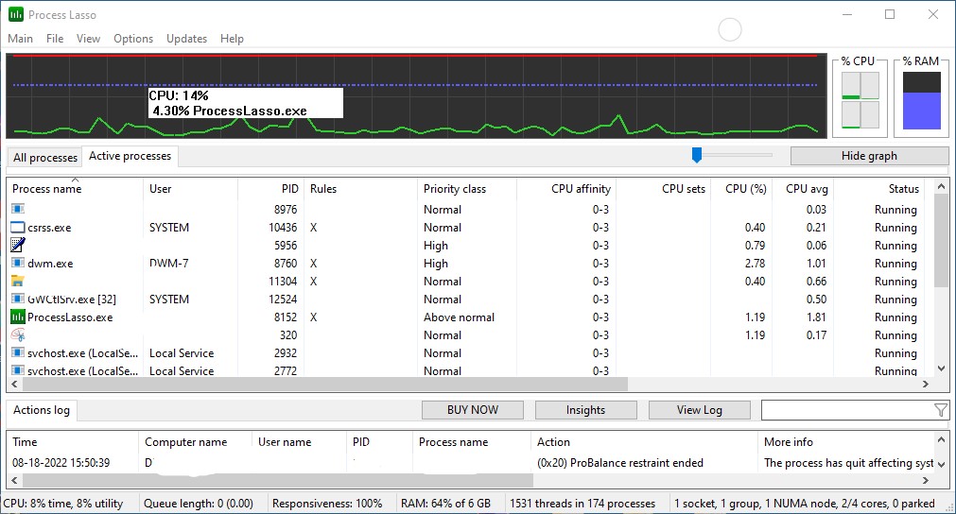Click the filter funnel icon in log search
This screenshot has width=956, height=514.
point(941,410)
